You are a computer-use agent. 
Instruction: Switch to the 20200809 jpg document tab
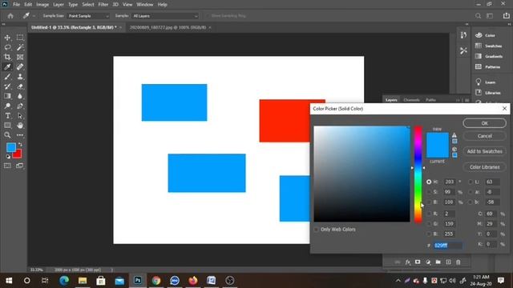click(x=168, y=27)
